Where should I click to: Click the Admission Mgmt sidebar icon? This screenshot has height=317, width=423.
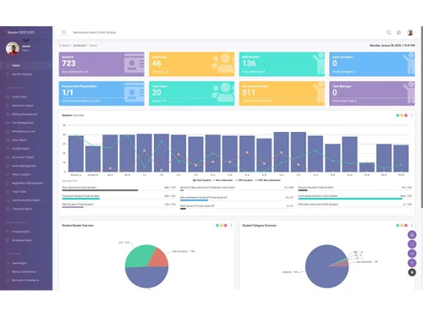pos(8,106)
